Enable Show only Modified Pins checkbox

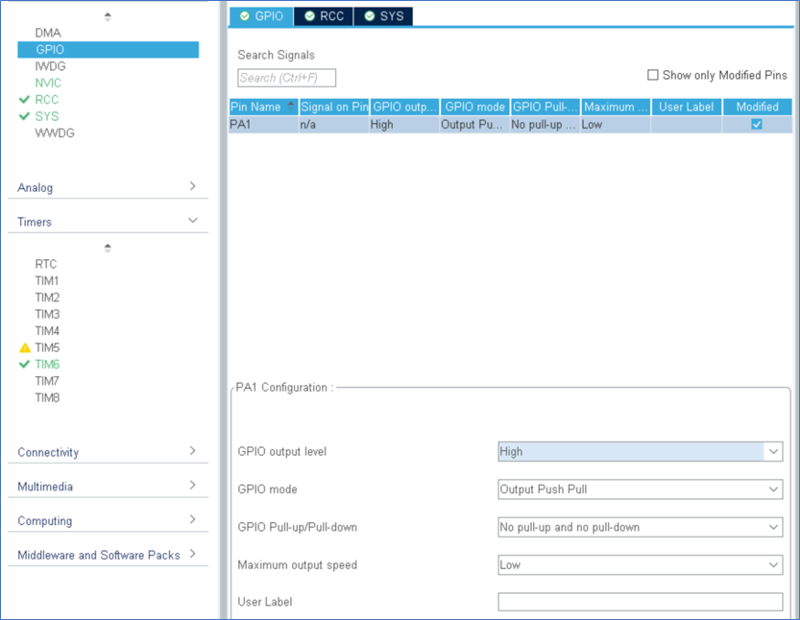tap(653, 75)
